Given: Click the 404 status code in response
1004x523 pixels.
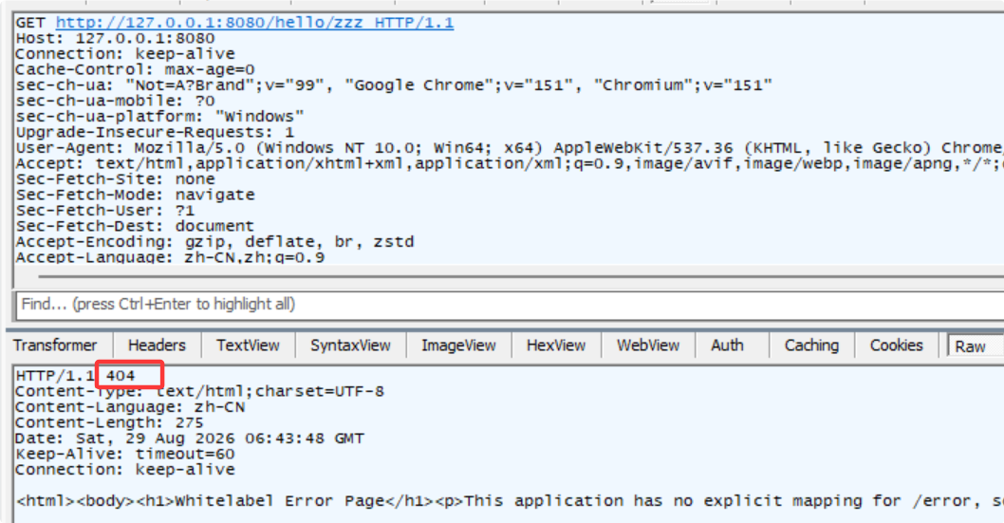Looking at the screenshot, I should [x=121, y=376].
